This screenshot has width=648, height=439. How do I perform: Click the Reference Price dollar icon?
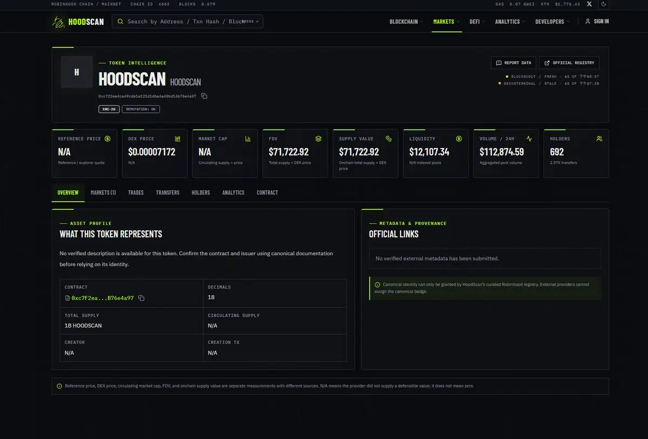108,139
